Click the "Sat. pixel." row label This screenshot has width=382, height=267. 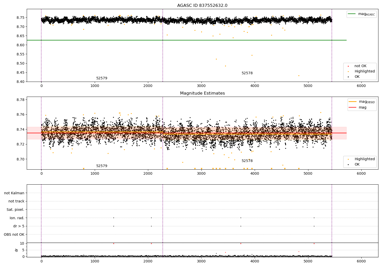pos(16,210)
